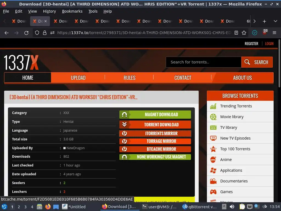Image resolution: width=281 pixels, height=211 pixels.
Task: Click the Top 100 Torrents star icon
Action: tap(213, 149)
